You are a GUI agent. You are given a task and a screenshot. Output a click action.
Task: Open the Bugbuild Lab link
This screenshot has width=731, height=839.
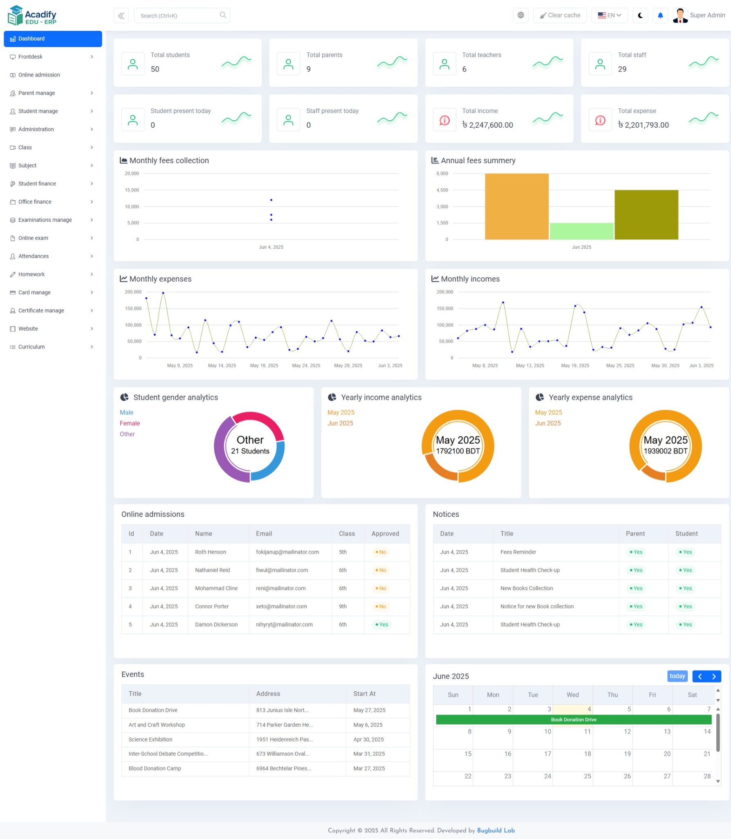pyautogui.click(x=496, y=830)
